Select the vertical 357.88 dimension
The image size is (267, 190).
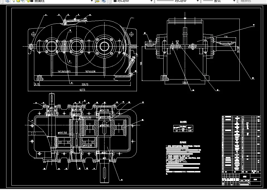238,50
